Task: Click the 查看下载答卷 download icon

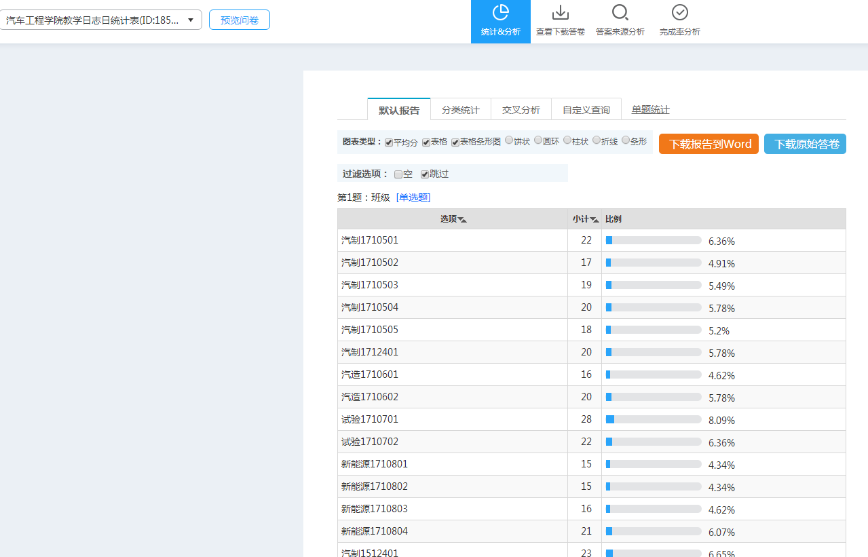Action: 560,13
